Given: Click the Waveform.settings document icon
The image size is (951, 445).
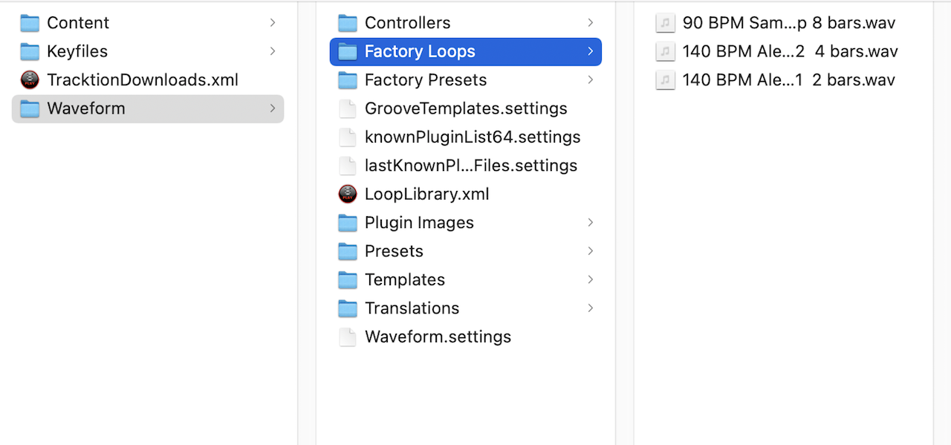Looking at the screenshot, I should (348, 337).
